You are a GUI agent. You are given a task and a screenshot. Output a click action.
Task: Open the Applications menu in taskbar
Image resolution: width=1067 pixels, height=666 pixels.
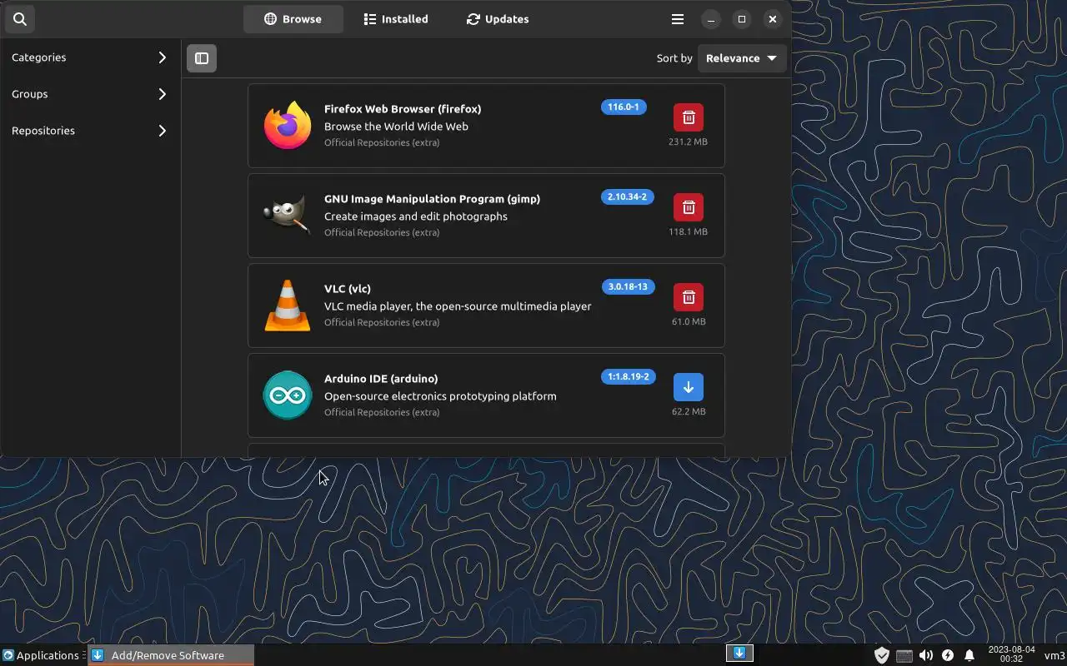click(x=41, y=655)
